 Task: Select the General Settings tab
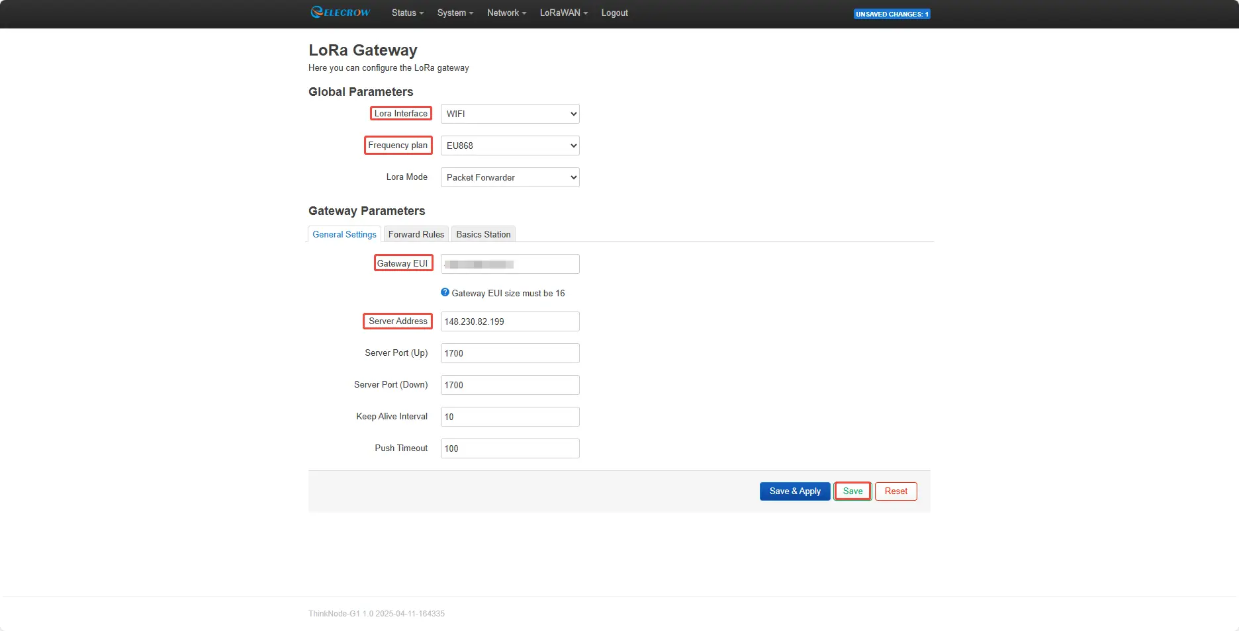tap(344, 234)
